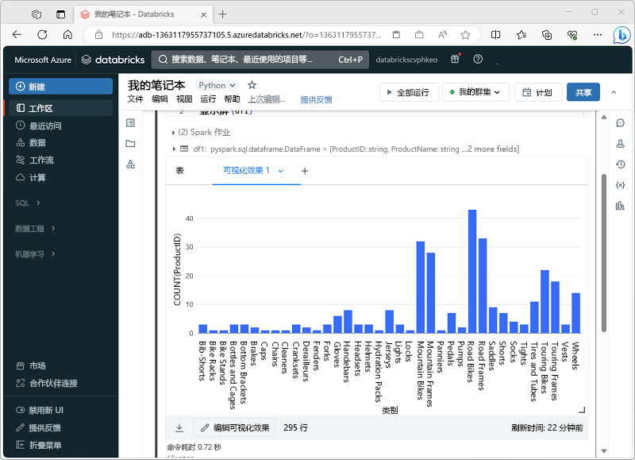
Task: Click the browser home button
Action: 67,35
